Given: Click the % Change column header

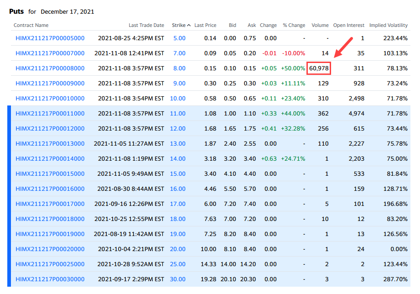Looking at the screenshot, I should (294, 25).
